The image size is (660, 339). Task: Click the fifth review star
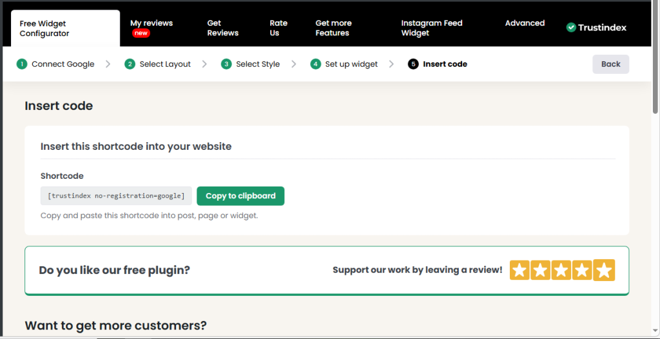(x=604, y=270)
